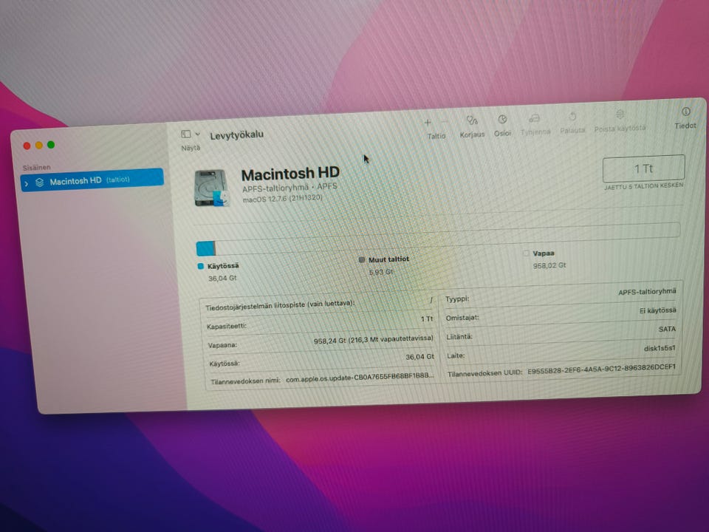The image size is (709, 532).
Task: Click the macOS 12.7.6 (21H1320) text
Action: (283, 199)
